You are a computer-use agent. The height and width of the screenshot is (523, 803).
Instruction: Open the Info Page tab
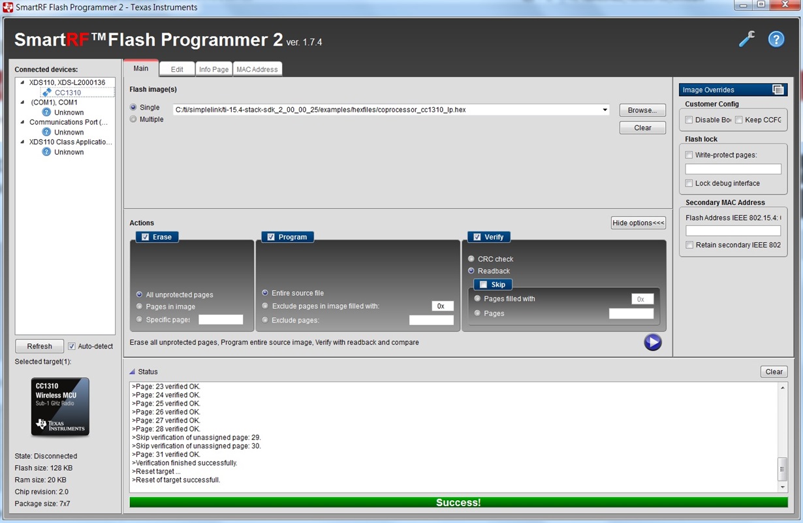[214, 69]
